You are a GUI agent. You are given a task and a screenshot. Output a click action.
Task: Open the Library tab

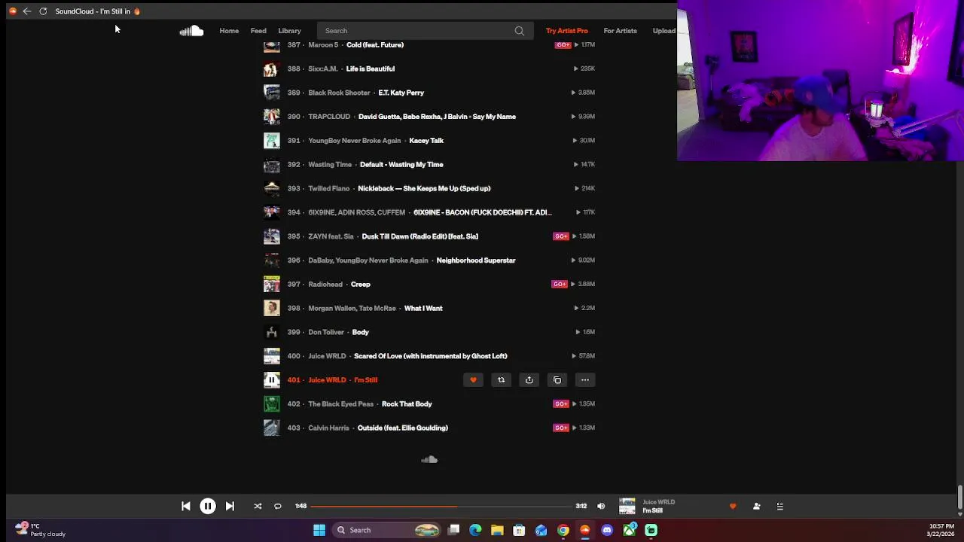(x=289, y=31)
